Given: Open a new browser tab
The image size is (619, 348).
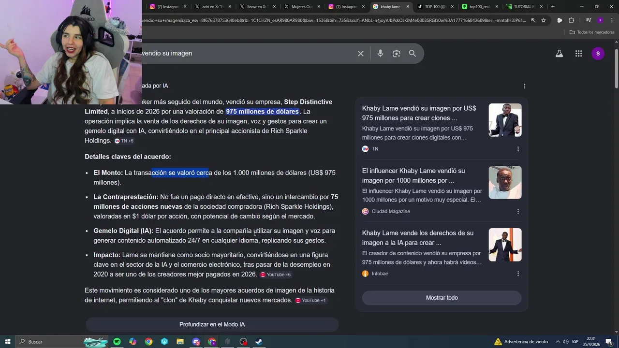Looking at the screenshot, I should 553,7.
